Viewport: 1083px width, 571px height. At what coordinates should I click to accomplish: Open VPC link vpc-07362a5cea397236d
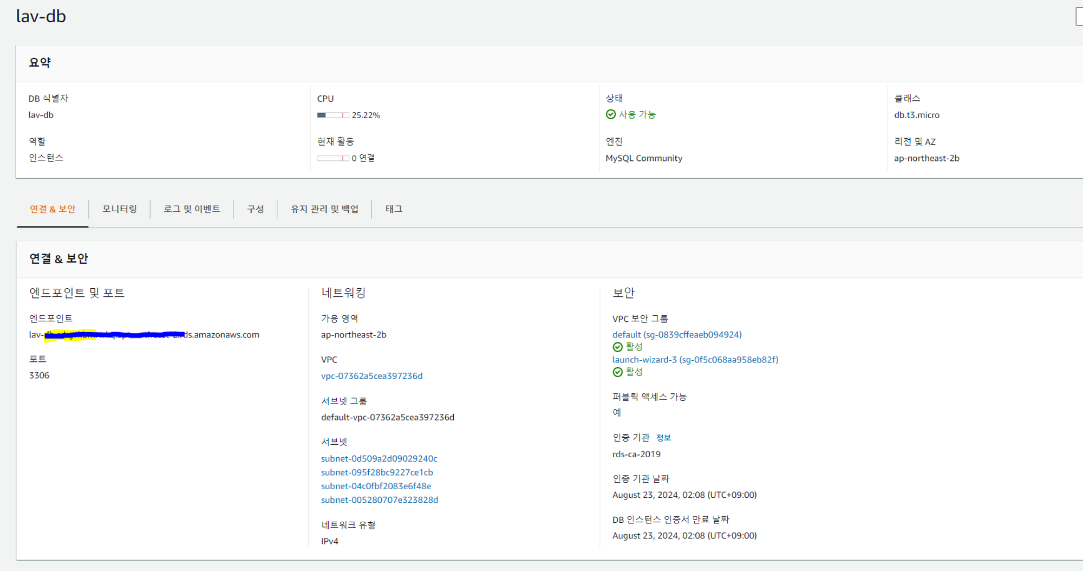[371, 376]
